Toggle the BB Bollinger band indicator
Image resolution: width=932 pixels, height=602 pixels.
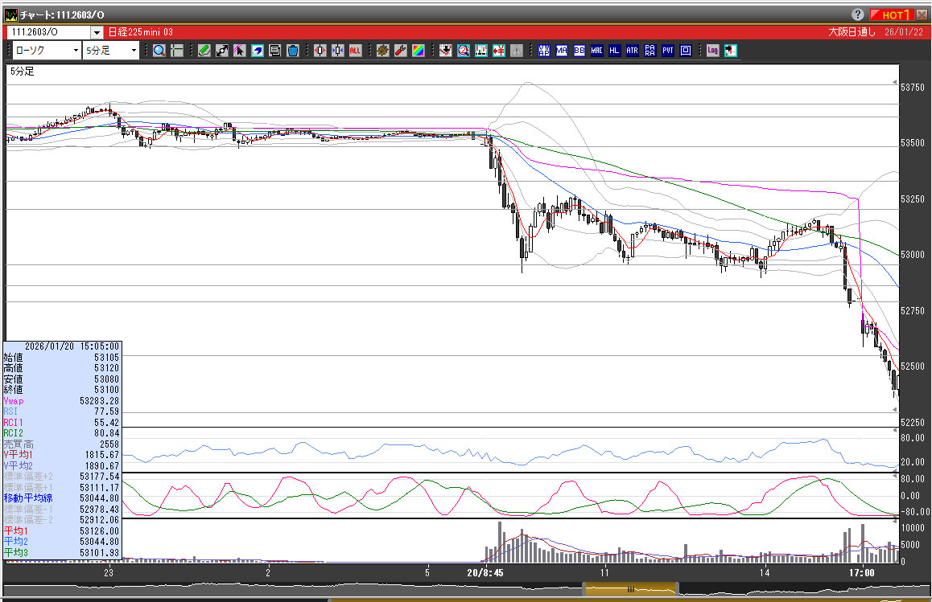coord(579,51)
